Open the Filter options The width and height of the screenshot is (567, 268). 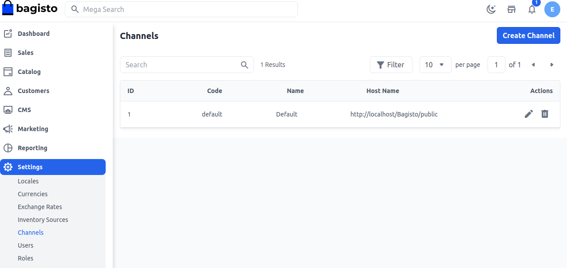[391, 65]
